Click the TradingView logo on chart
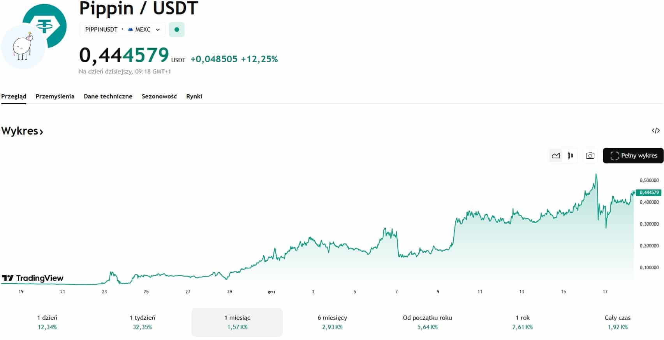The width and height of the screenshot is (664, 340). coord(33,278)
